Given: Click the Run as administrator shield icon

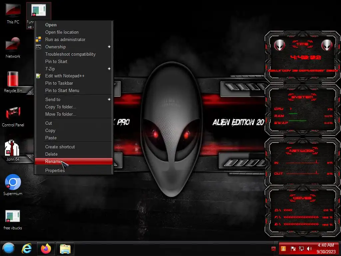Looking at the screenshot, I should click(x=38, y=39).
